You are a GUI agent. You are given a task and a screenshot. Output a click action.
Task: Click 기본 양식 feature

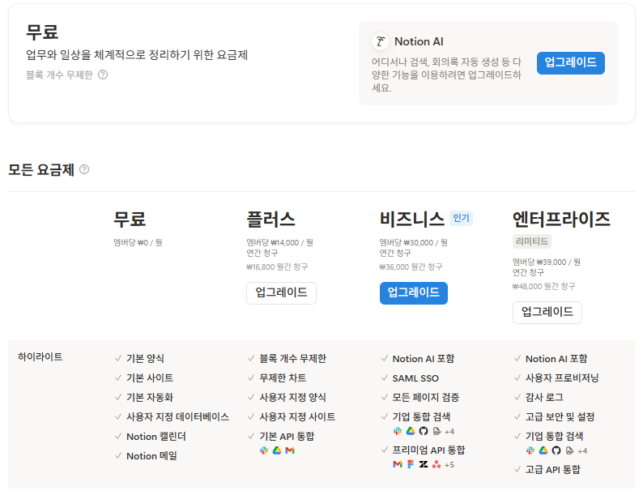[145, 358]
